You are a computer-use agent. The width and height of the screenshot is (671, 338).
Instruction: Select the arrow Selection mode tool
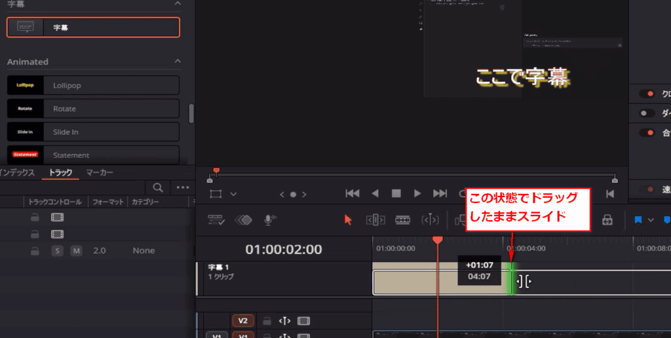click(x=349, y=220)
